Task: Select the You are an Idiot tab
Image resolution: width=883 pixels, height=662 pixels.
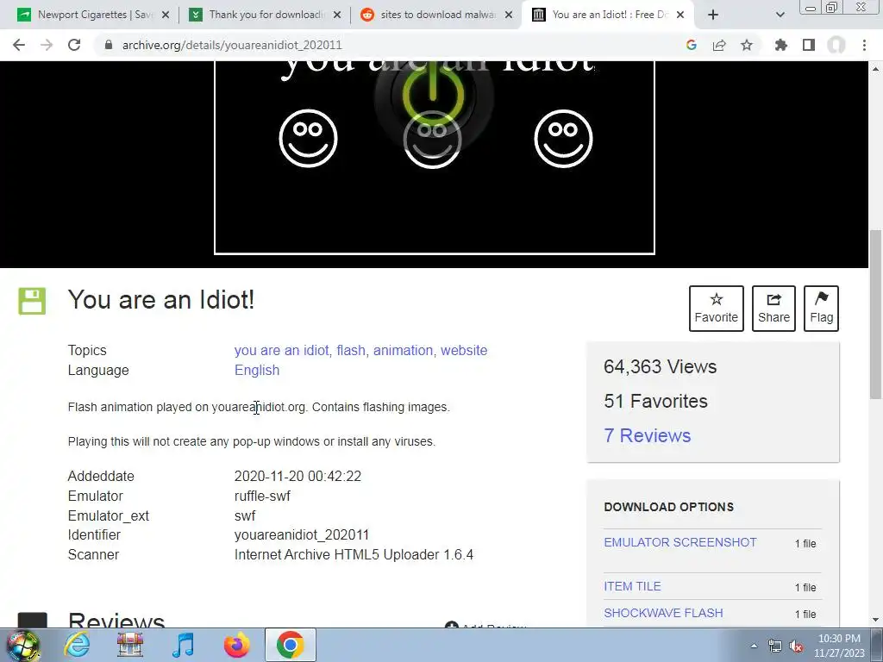Action: click(x=608, y=15)
